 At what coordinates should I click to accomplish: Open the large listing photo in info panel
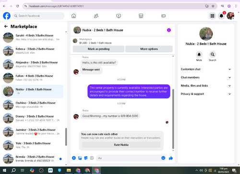click(x=206, y=34)
